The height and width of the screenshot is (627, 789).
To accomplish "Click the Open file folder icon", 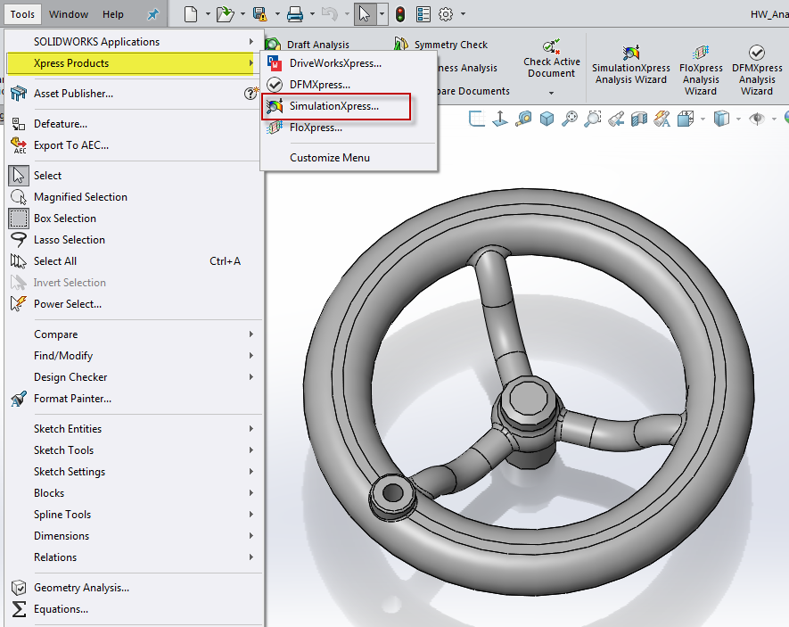I will click(225, 14).
